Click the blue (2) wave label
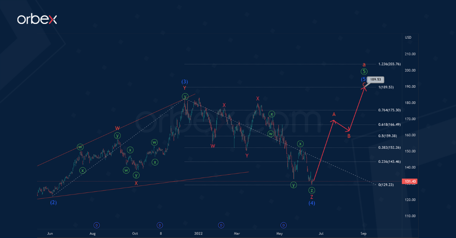The image size is (456, 238). [x=54, y=202]
